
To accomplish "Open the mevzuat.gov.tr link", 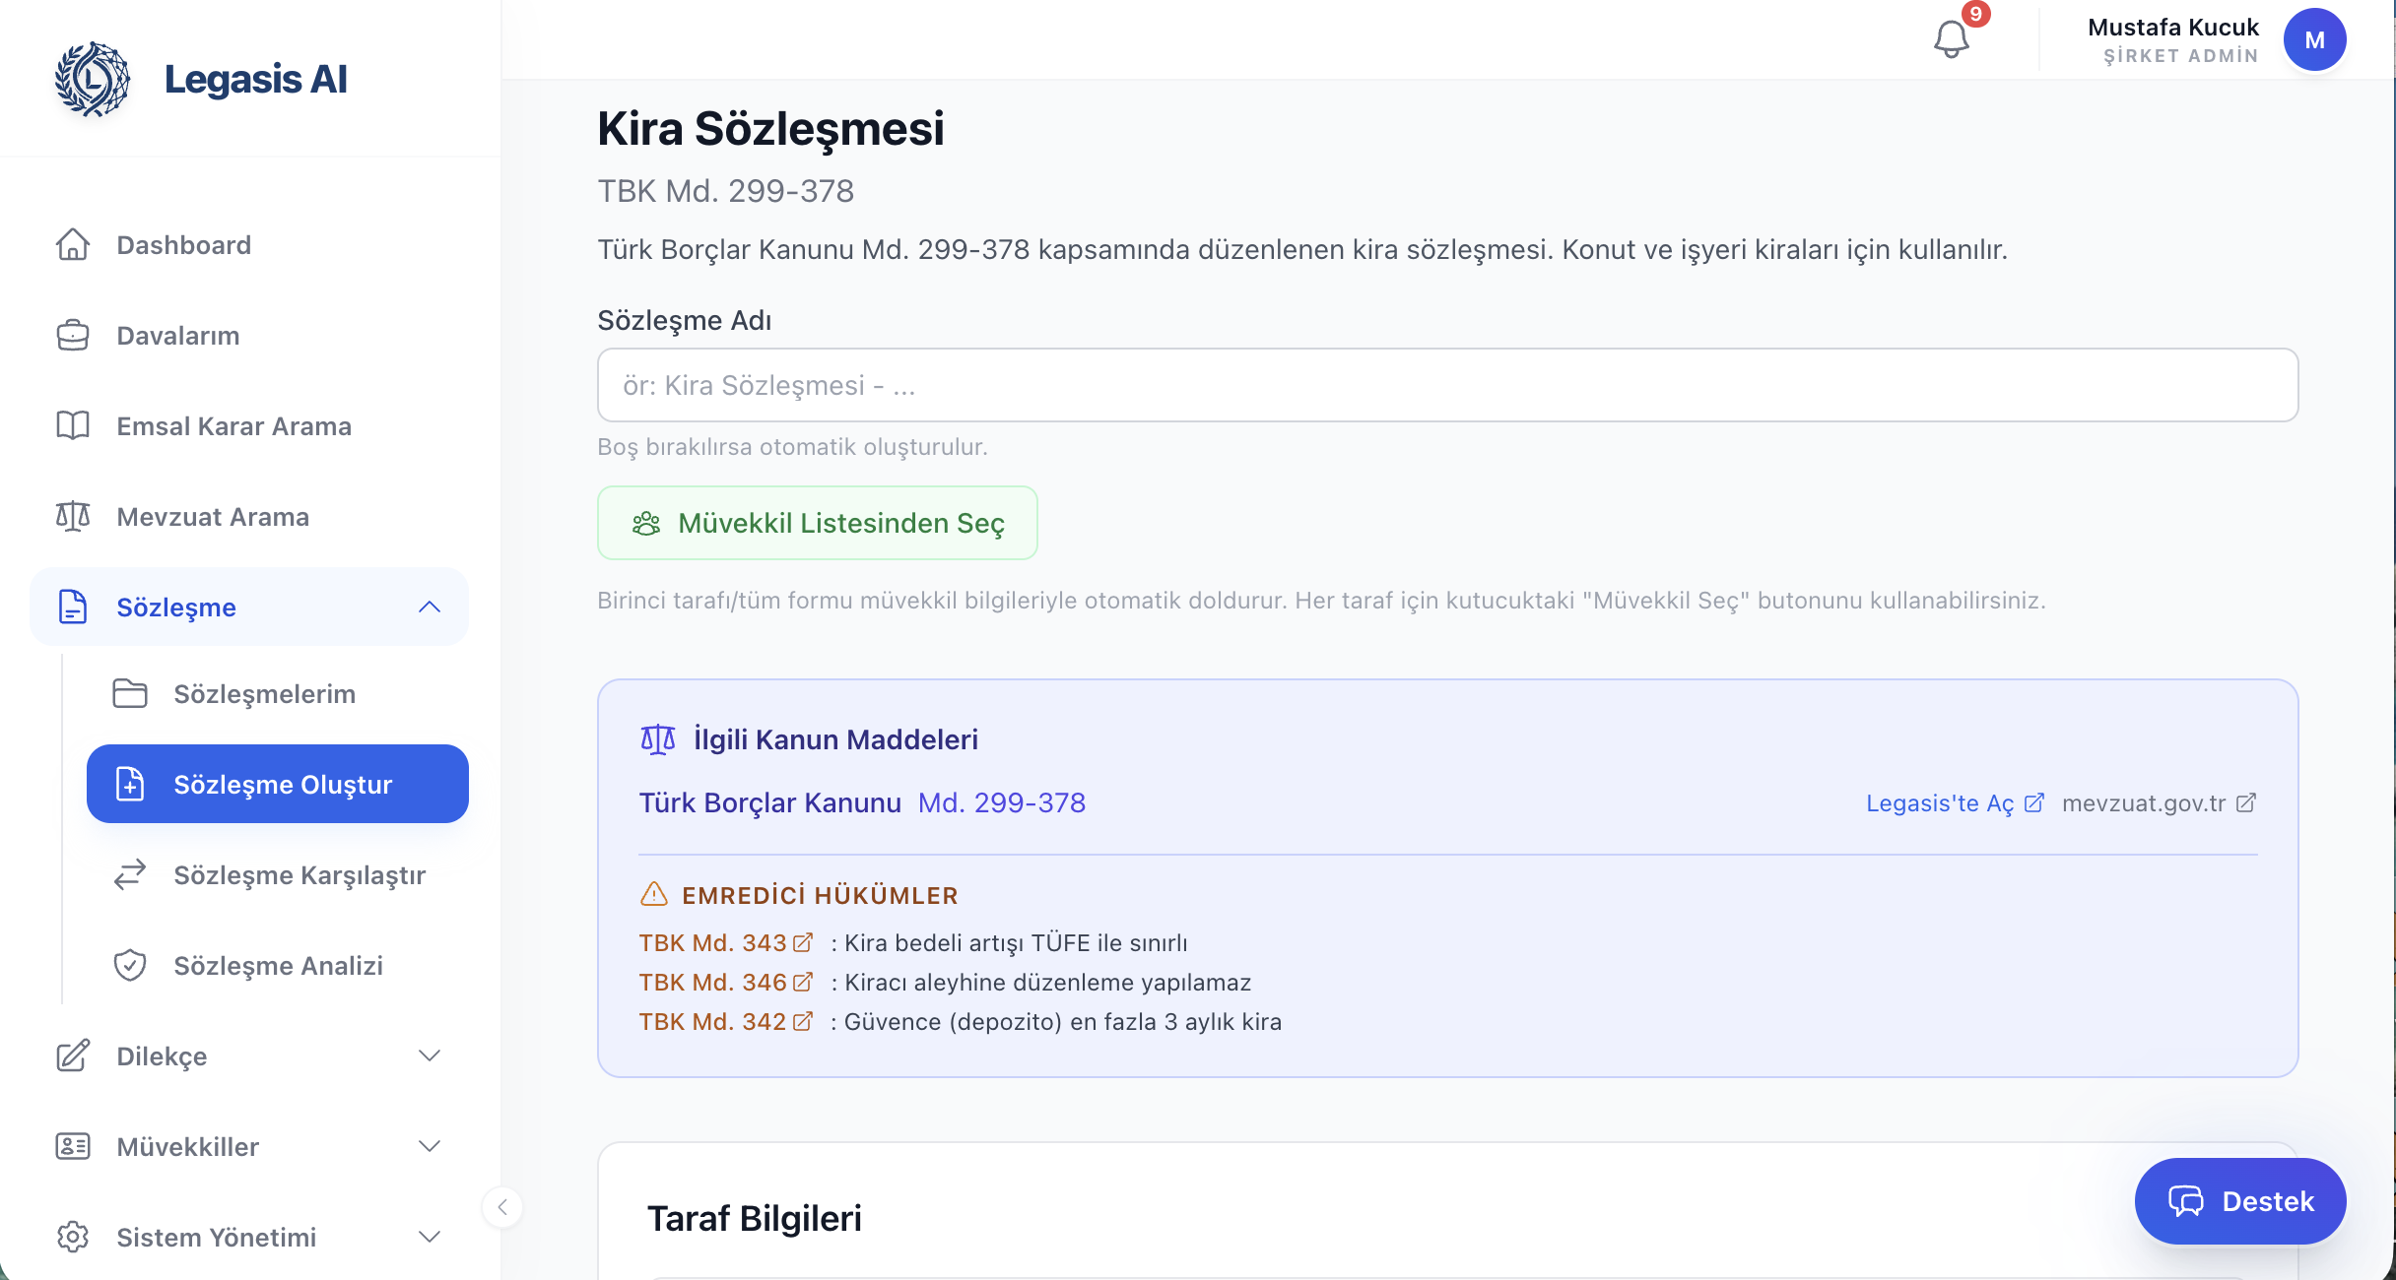I will point(2159,802).
